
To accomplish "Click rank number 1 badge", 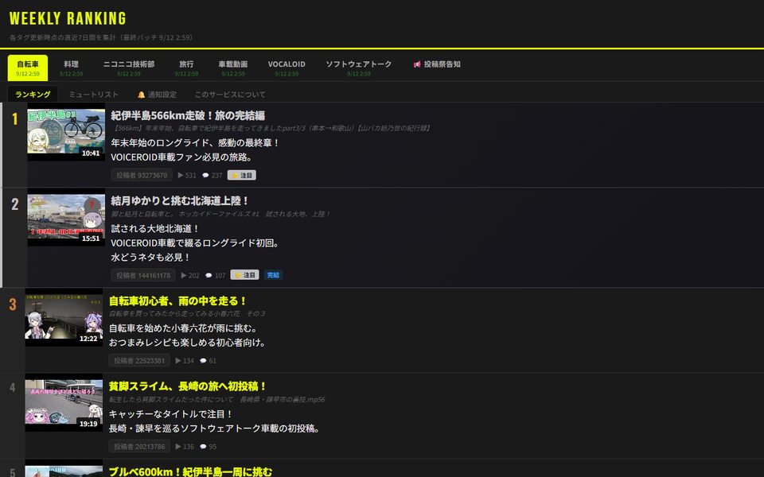I will point(14,118).
